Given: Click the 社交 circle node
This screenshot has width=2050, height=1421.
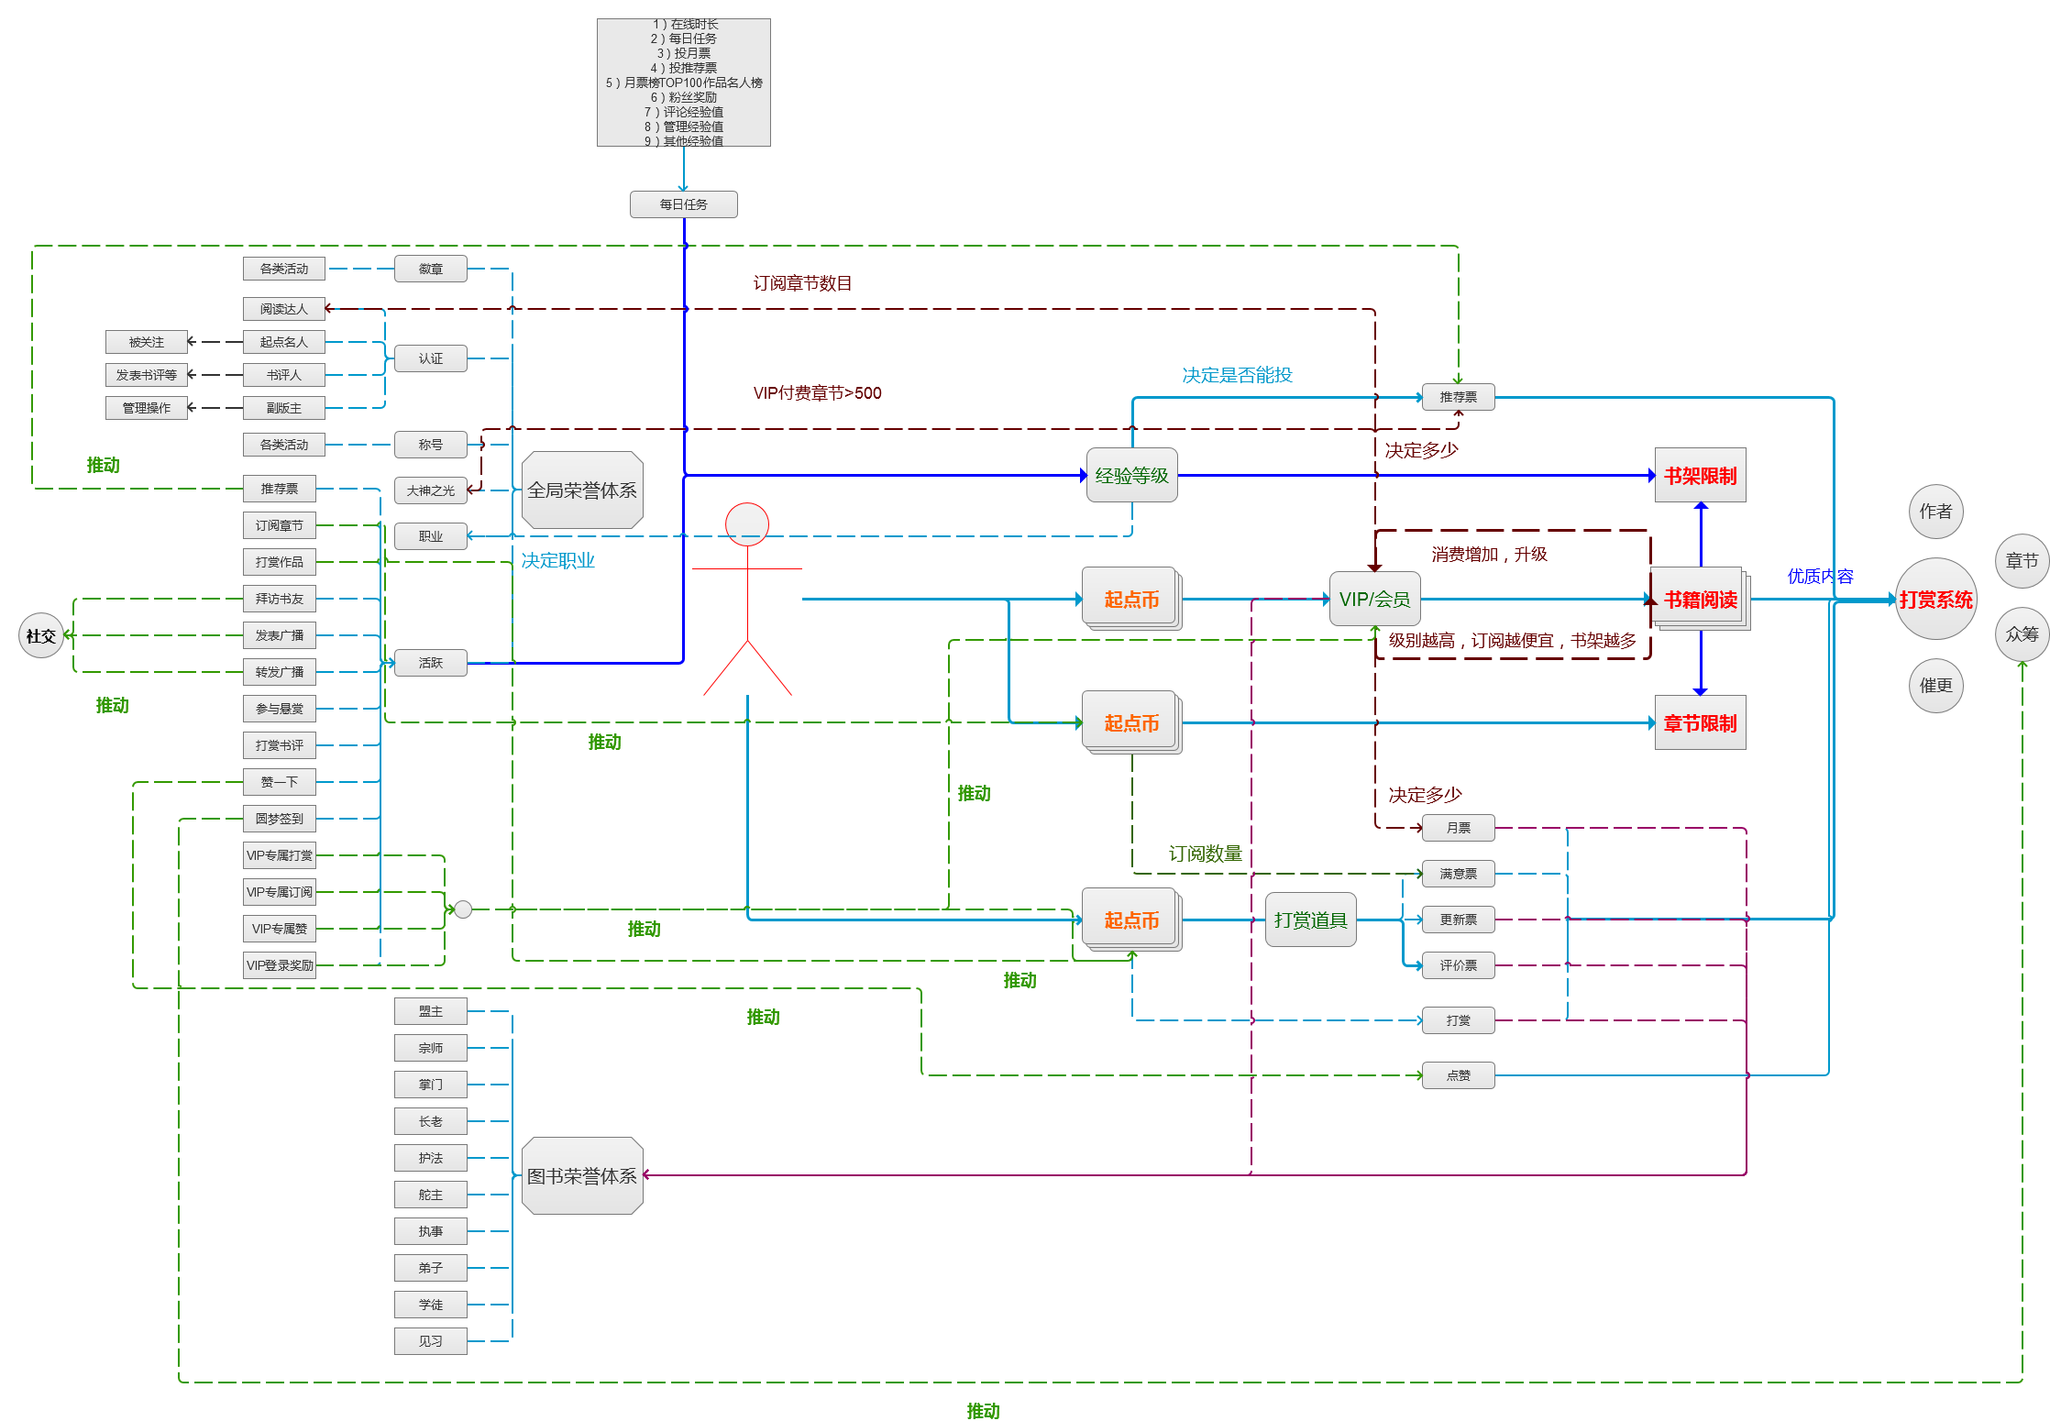Looking at the screenshot, I should point(41,635).
